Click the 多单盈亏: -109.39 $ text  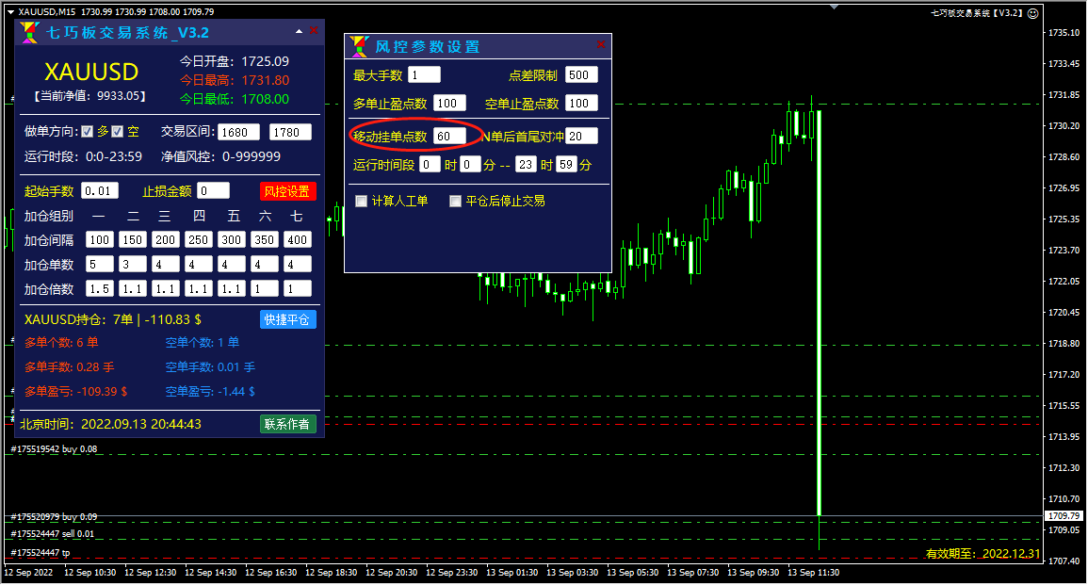(76, 391)
